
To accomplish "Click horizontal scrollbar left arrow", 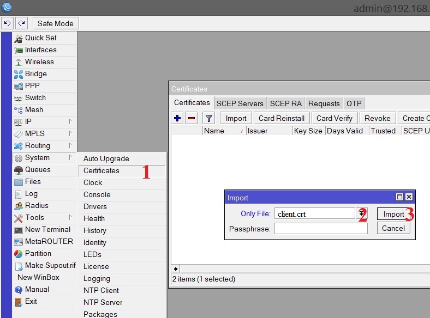I will [x=176, y=269].
